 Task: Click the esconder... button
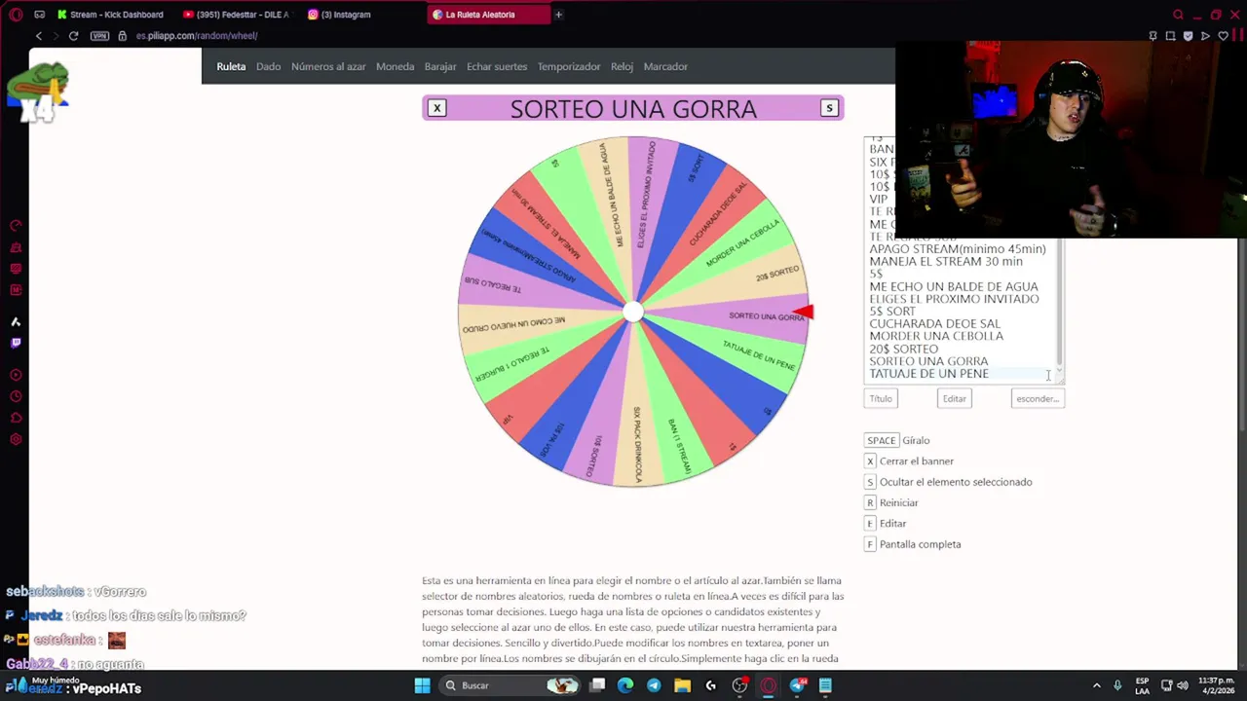(x=1038, y=398)
